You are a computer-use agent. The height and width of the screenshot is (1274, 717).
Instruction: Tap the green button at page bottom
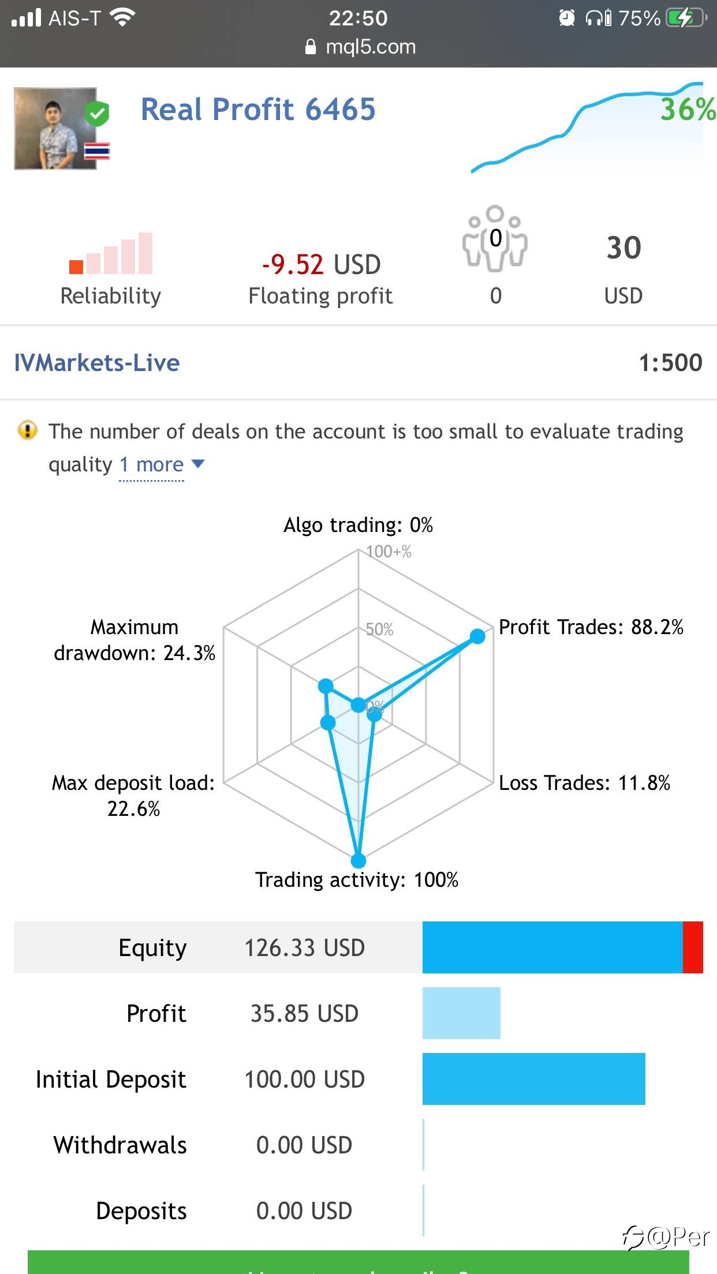(x=358, y=1262)
